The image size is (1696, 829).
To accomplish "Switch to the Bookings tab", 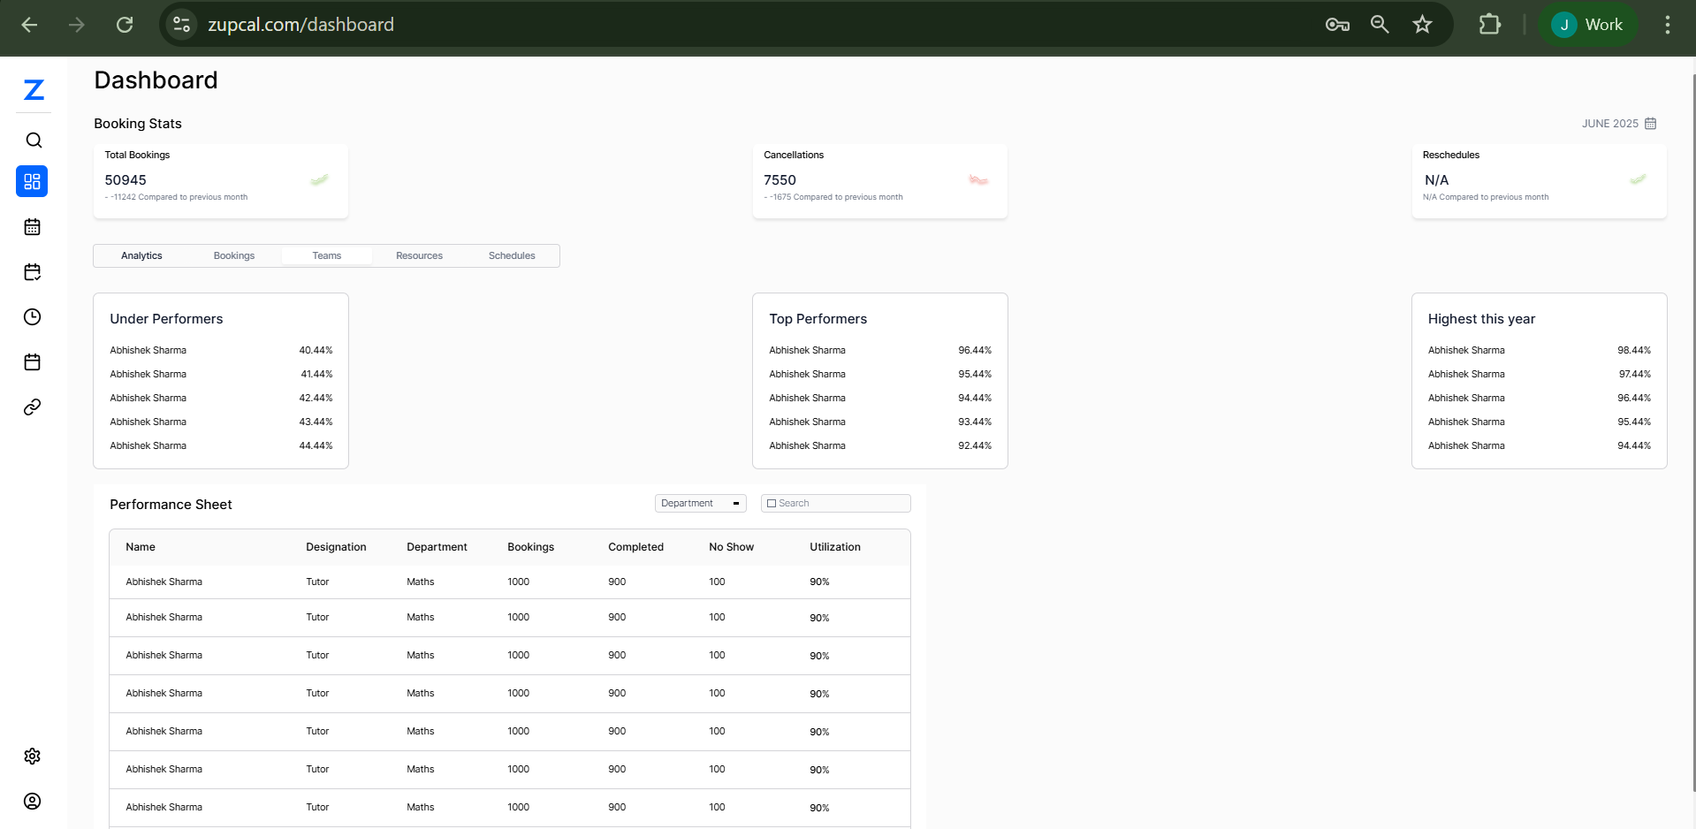I will 233,255.
